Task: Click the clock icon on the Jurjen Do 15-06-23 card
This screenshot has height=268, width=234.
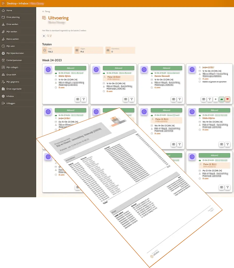Action: click(x=48, y=112)
